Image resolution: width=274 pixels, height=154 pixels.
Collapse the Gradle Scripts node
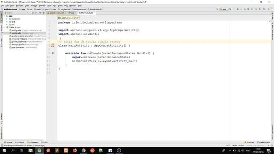pyautogui.click(x=4, y=27)
